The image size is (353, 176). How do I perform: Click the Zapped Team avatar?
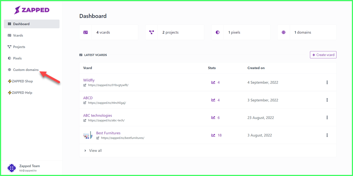point(11,168)
